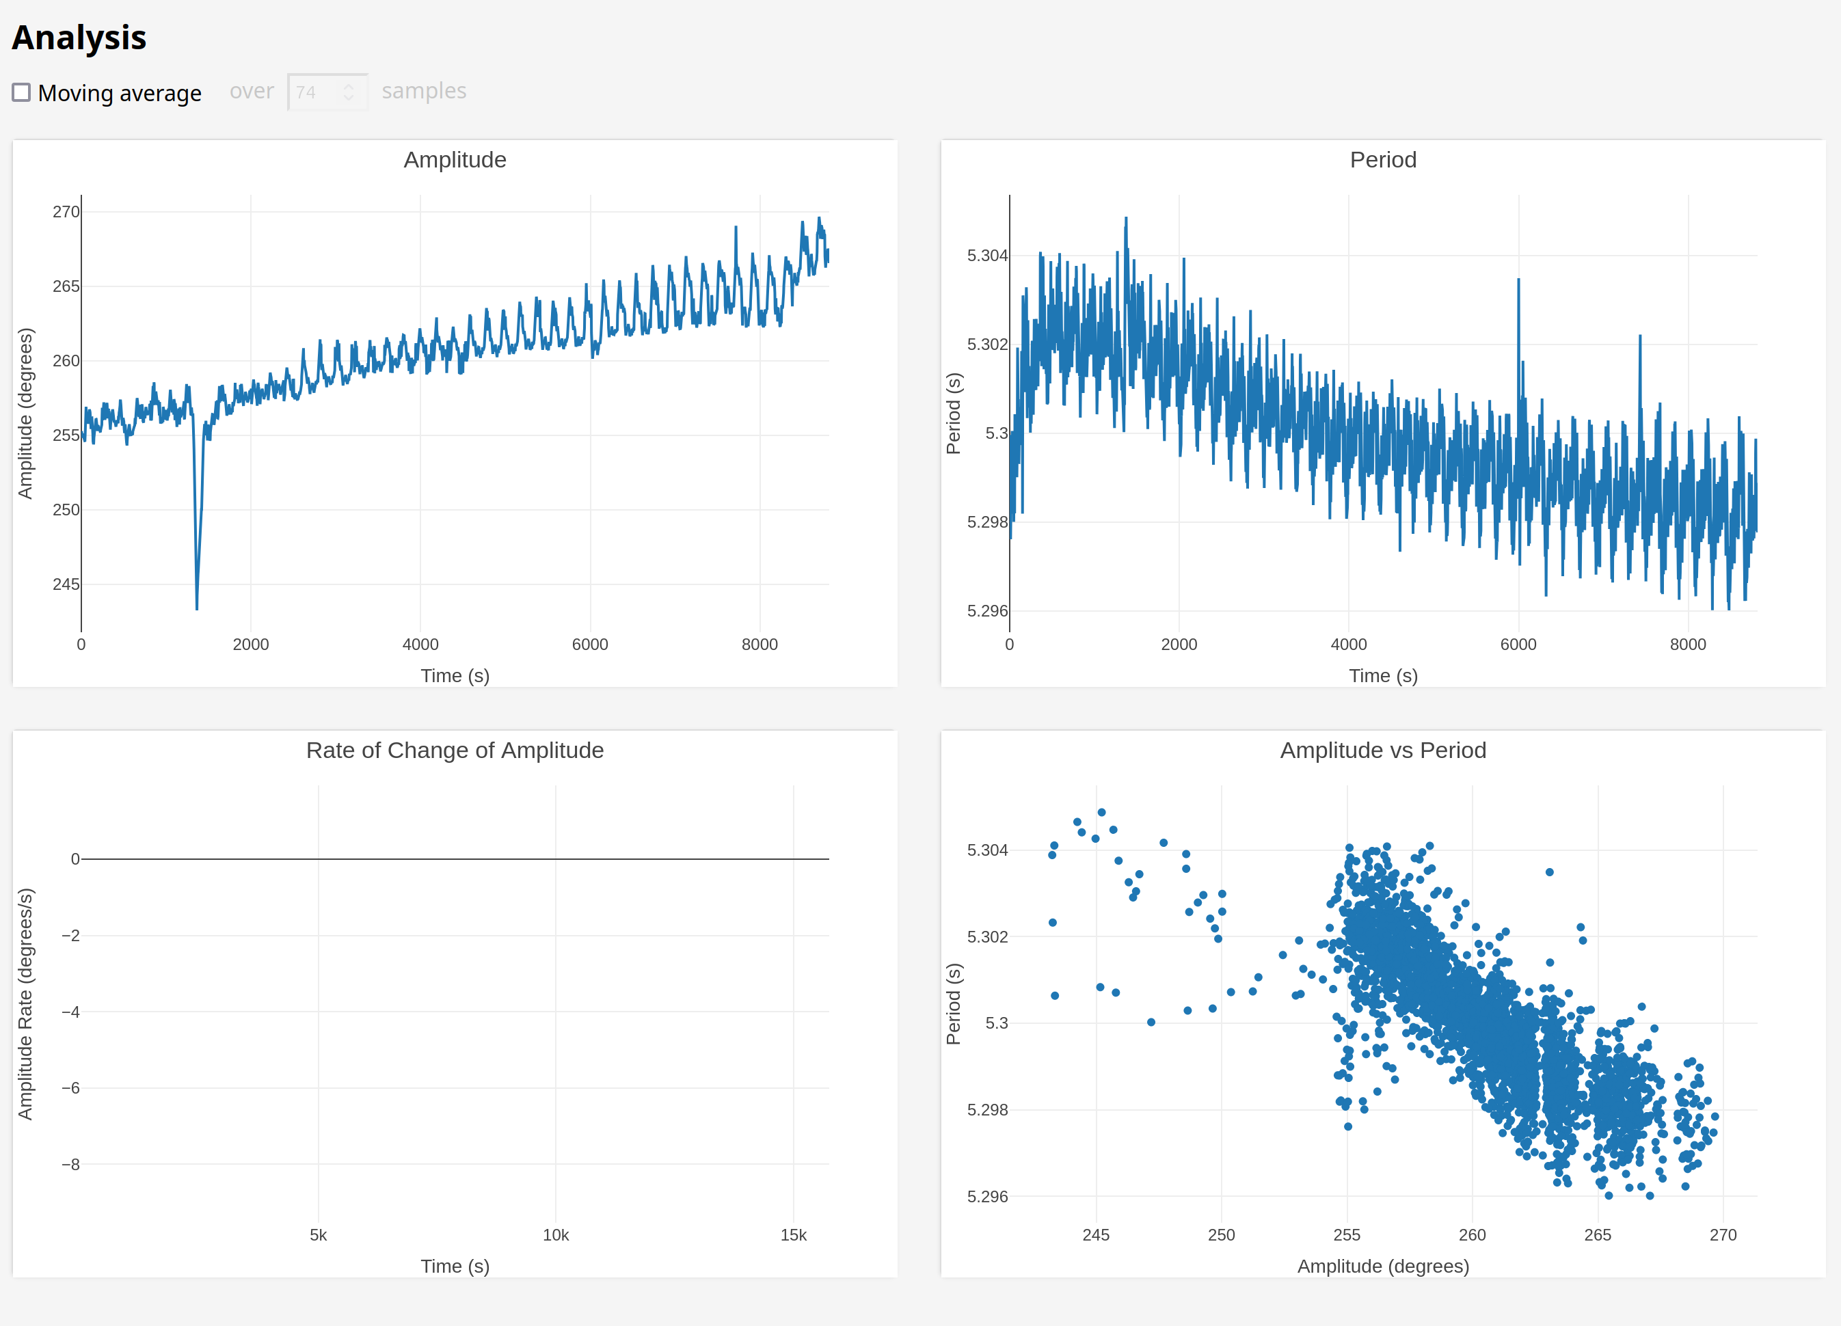Click the Amplitude chart title
The image size is (1841, 1326).
(x=455, y=160)
